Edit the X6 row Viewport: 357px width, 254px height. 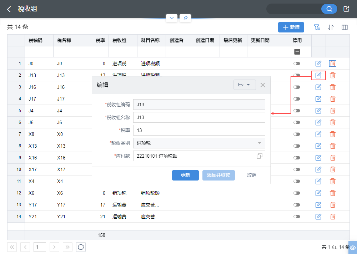[318, 193]
